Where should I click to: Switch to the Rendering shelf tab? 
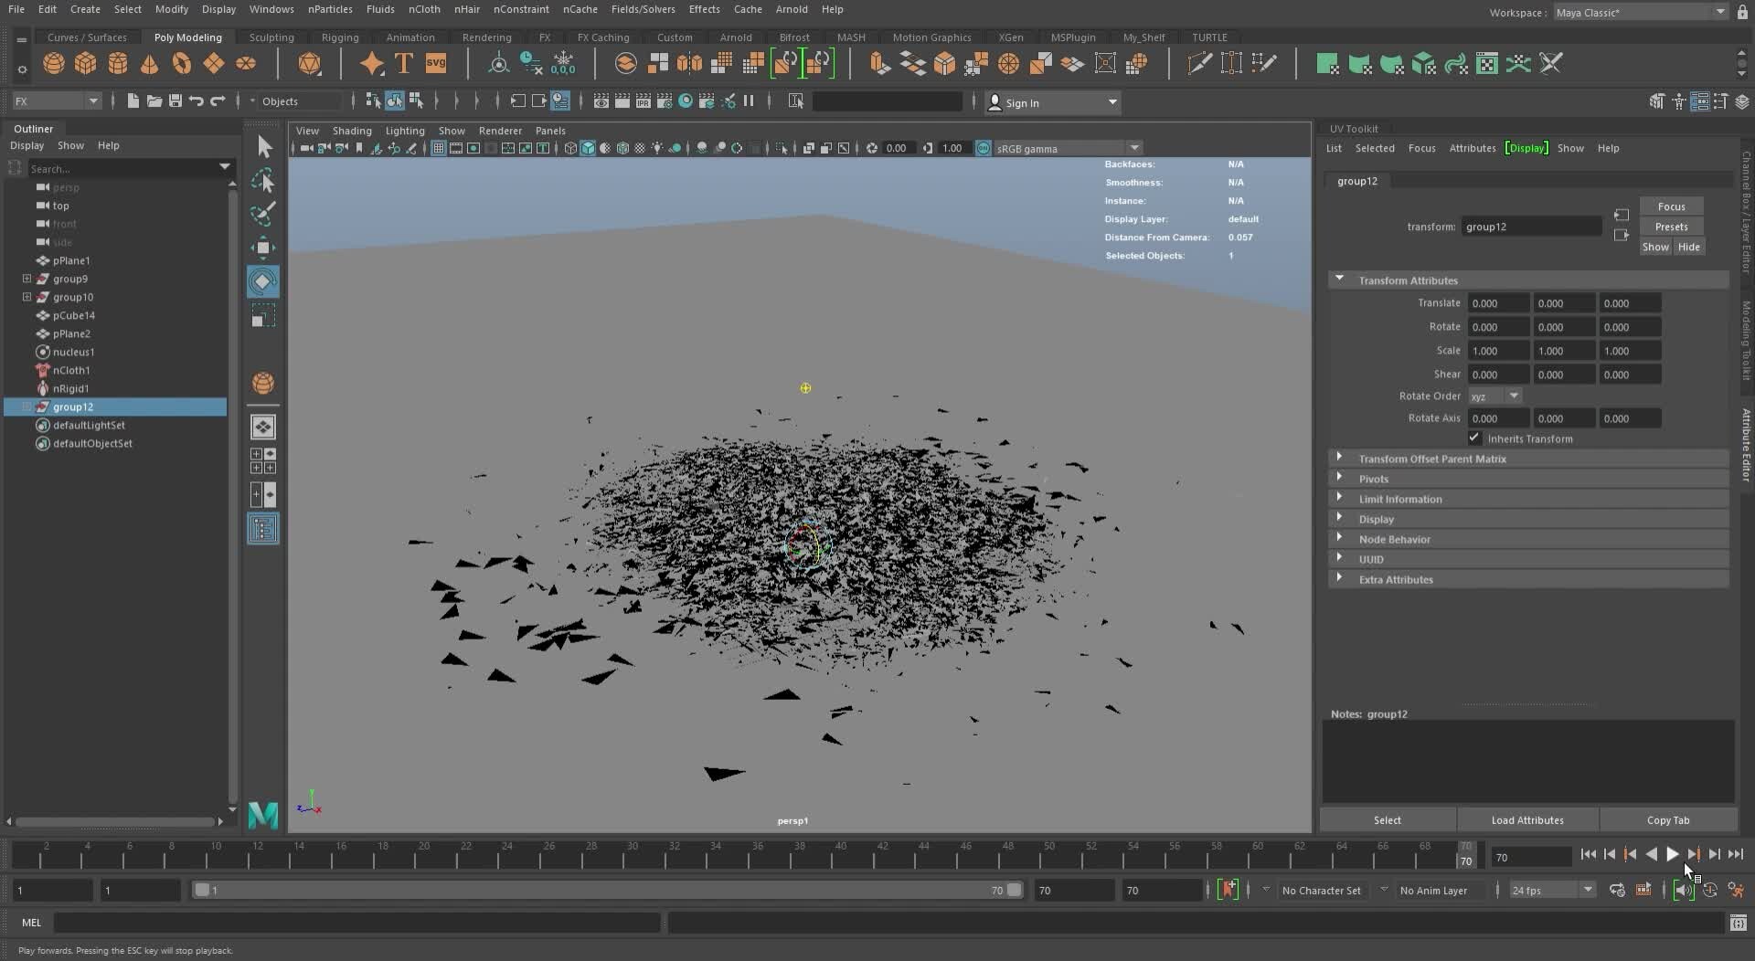[x=486, y=37]
